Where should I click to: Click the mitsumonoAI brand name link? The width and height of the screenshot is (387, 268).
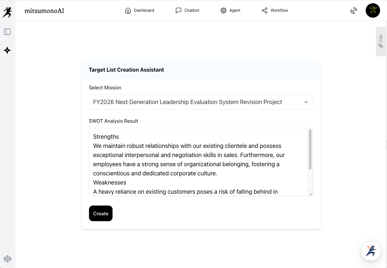(x=44, y=11)
